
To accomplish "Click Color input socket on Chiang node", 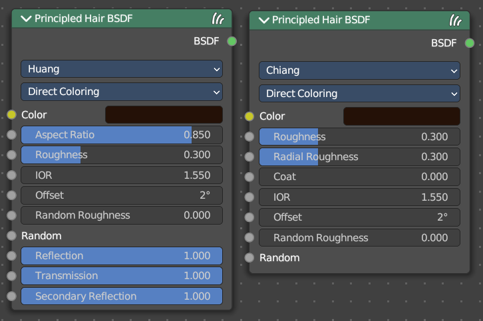I will [249, 116].
